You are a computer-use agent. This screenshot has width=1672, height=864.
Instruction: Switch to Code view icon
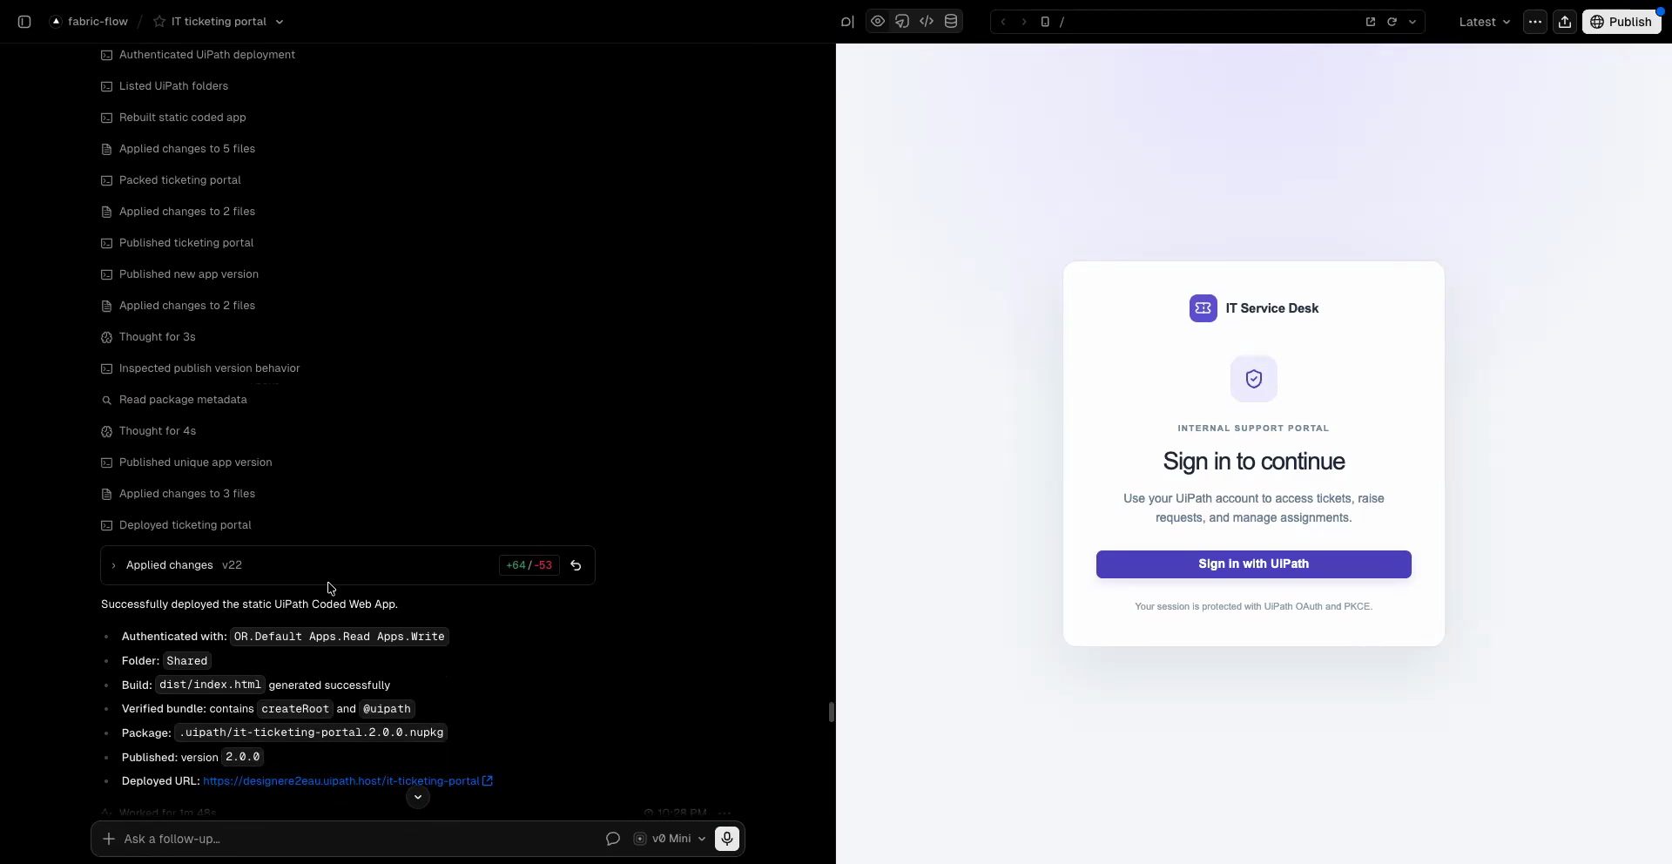click(x=927, y=22)
